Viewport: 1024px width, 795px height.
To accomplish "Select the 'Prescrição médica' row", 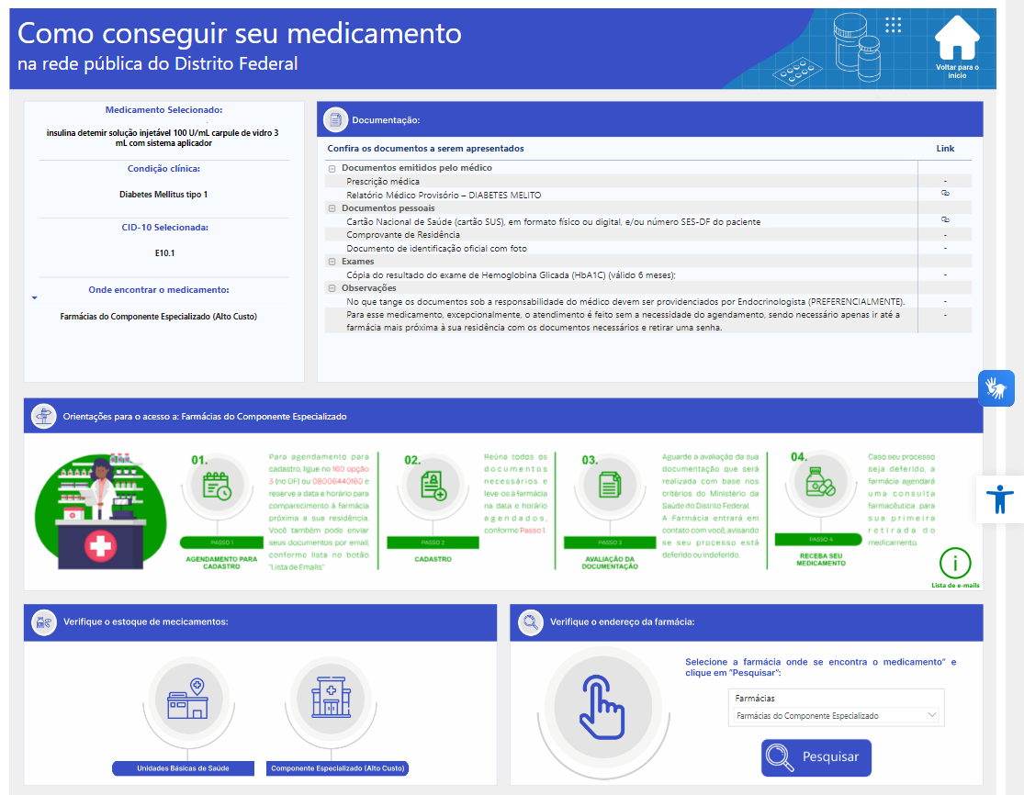I will pyautogui.click(x=647, y=182).
